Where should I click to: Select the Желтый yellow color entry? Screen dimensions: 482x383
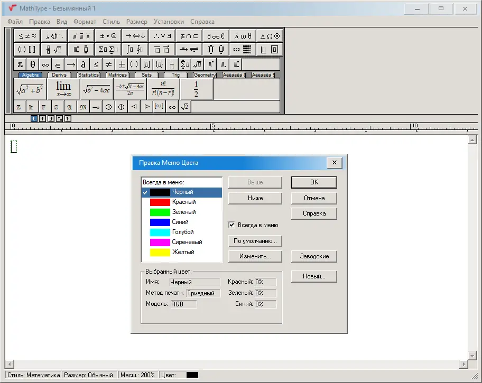[x=182, y=252]
